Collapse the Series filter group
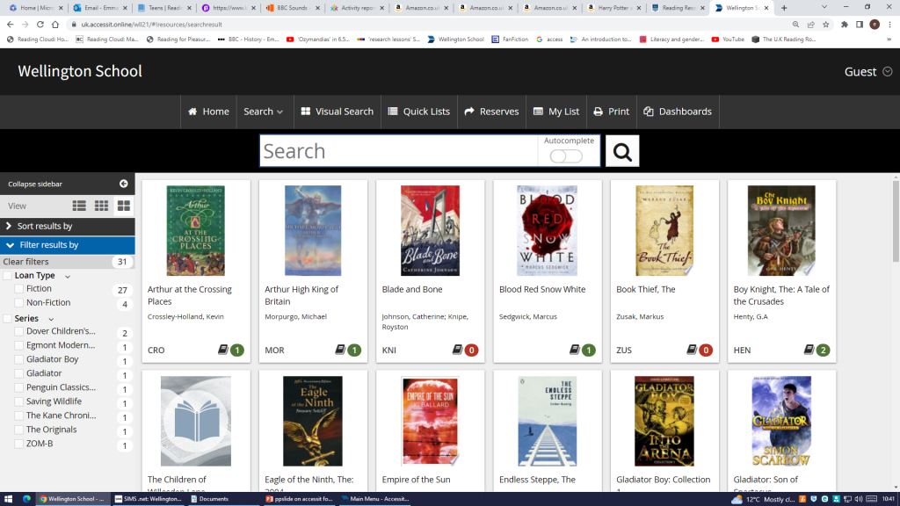 click(x=51, y=319)
